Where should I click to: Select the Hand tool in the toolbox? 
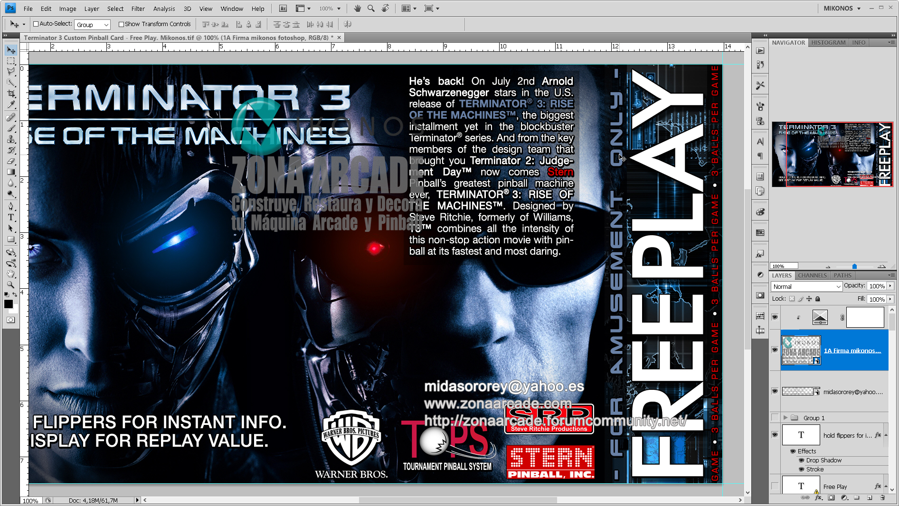[11, 274]
